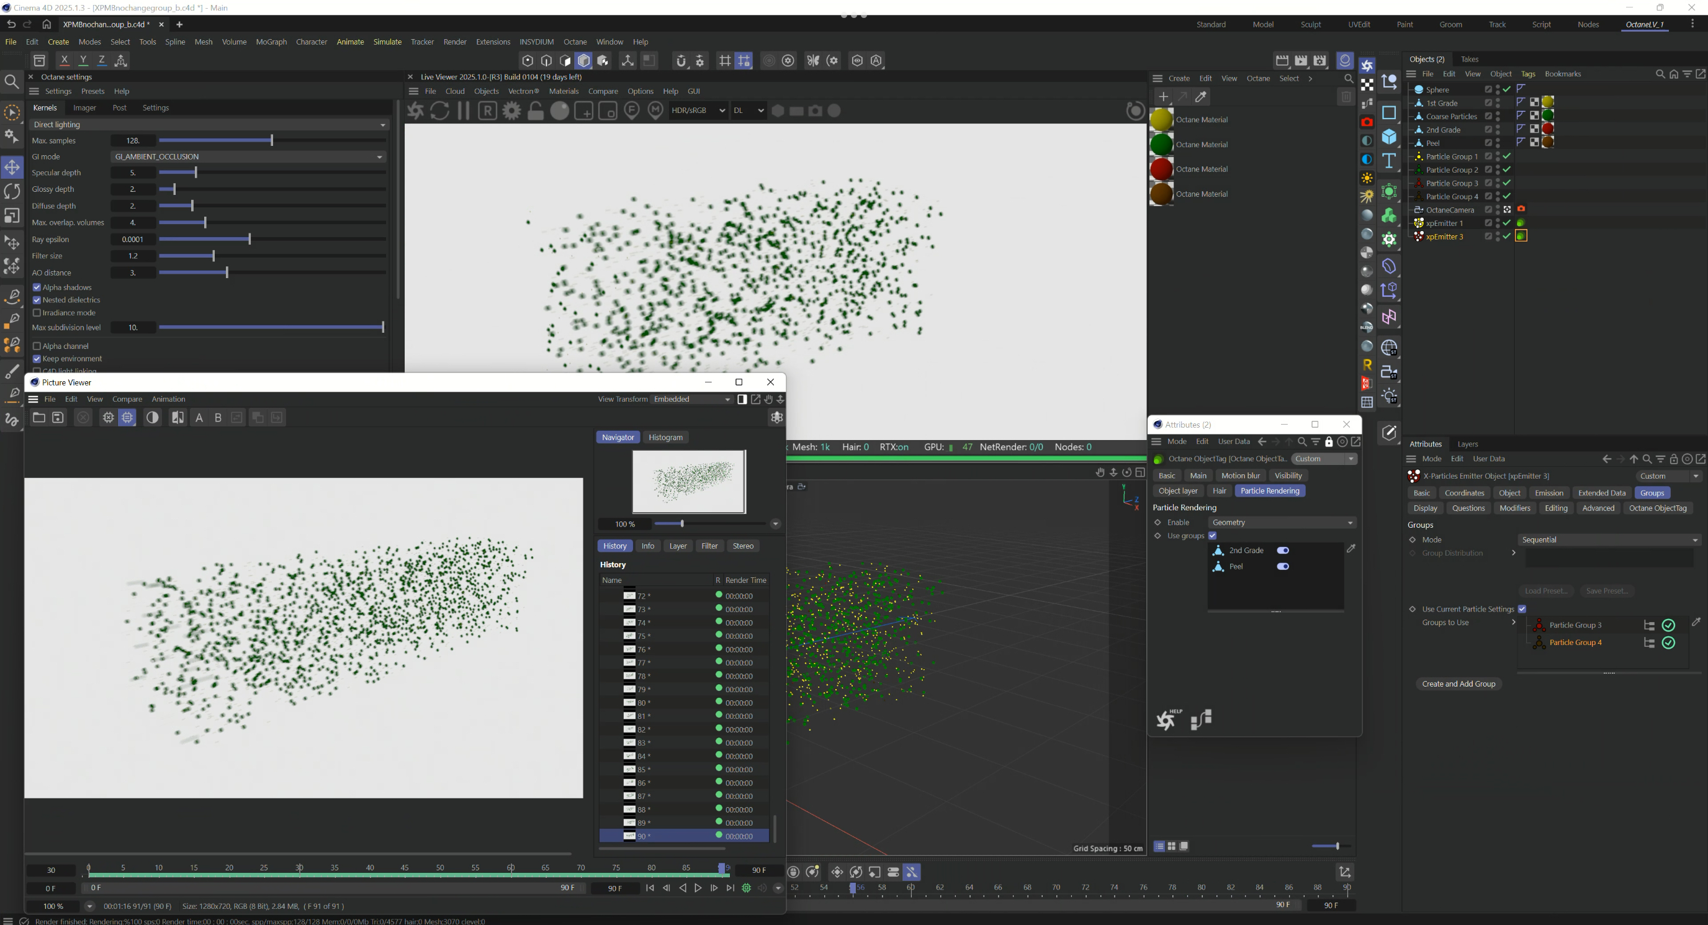
Task: Toggle the 2nd Grade group switch
Action: pyautogui.click(x=1283, y=551)
